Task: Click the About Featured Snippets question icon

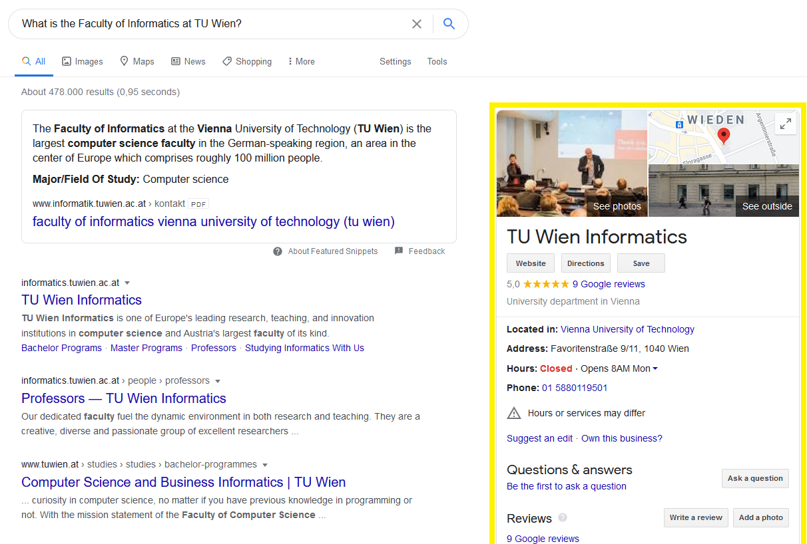Action: pyautogui.click(x=278, y=251)
